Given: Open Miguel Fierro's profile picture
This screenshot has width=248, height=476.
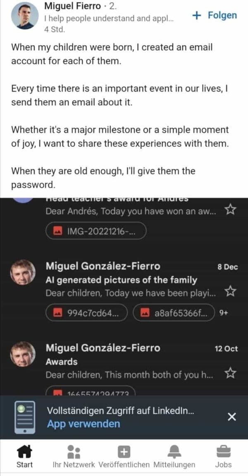Looking at the screenshot, I should [x=25, y=16].
